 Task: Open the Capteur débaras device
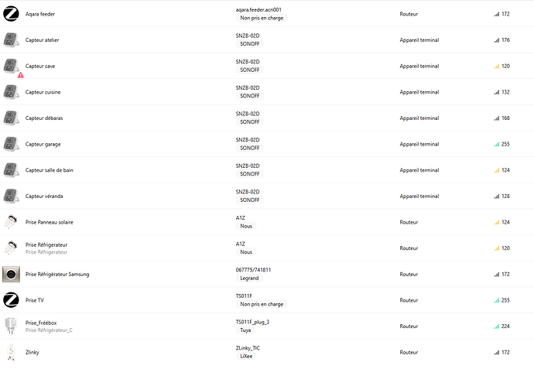click(x=43, y=118)
